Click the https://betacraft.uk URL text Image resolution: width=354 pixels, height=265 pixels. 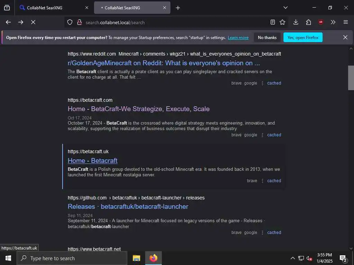88,152
